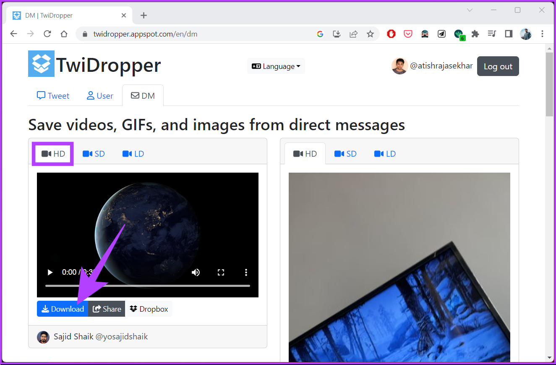Select the SD quality tab on the right video

coord(345,153)
